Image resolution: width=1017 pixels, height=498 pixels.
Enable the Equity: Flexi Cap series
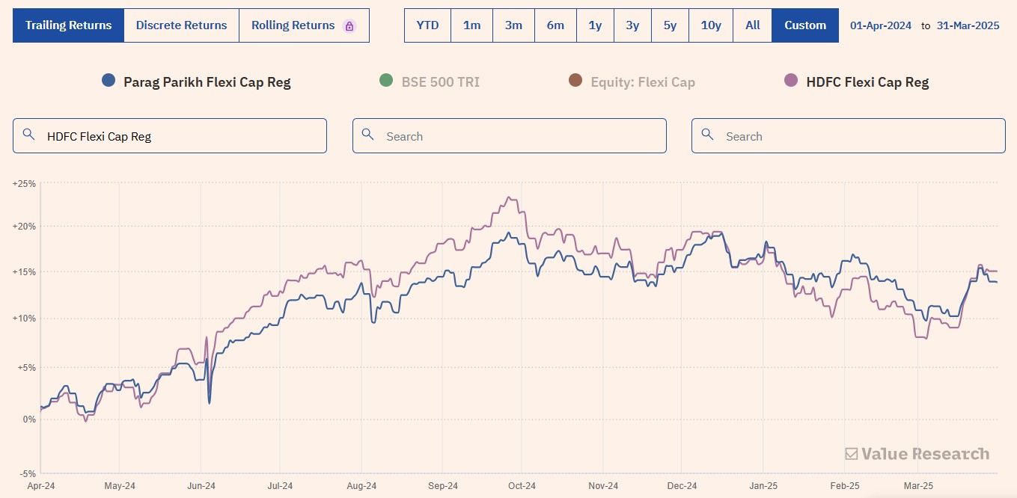pyautogui.click(x=632, y=82)
